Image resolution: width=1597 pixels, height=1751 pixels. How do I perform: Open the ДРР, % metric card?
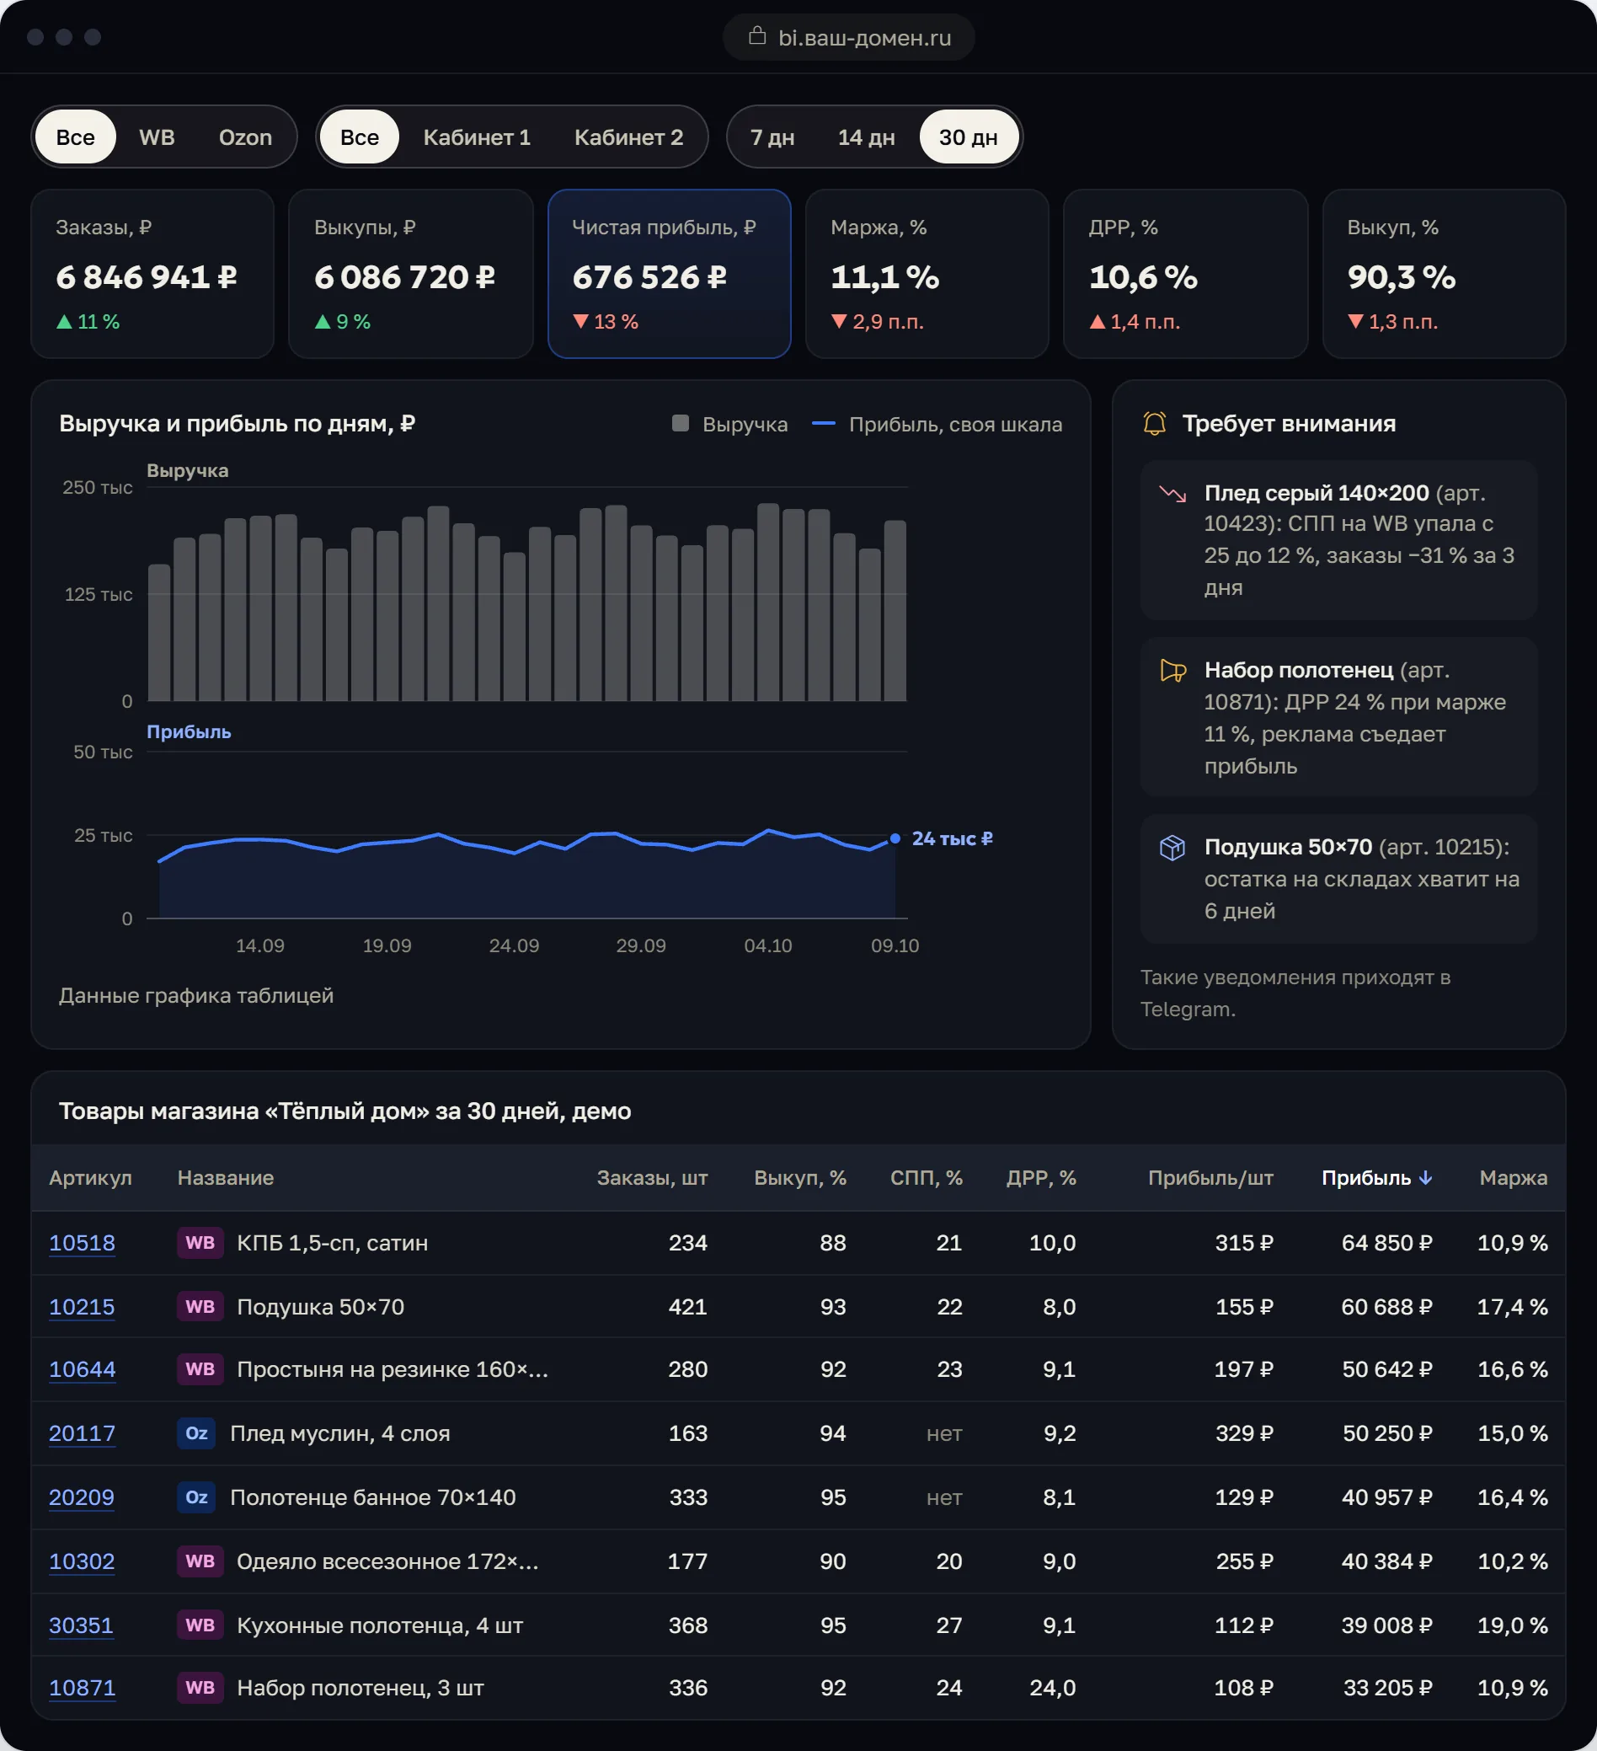click(x=1185, y=274)
